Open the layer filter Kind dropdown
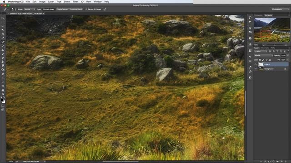This screenshot has width=291, height=163. pyautogui.click(x=261, y=51)
